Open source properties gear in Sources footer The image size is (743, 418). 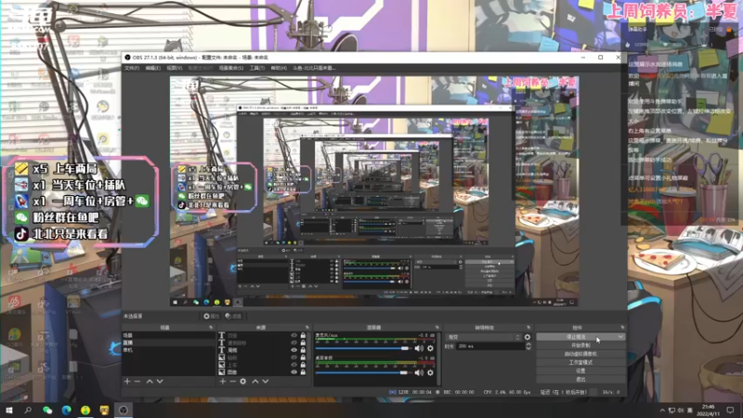243,381
